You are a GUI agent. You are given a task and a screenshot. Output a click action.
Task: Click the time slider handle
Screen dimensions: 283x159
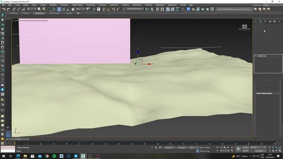pyautogui.click(x=18, y=139)
